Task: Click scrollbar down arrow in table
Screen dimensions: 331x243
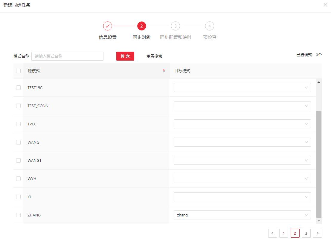Action: pos(319,221)
